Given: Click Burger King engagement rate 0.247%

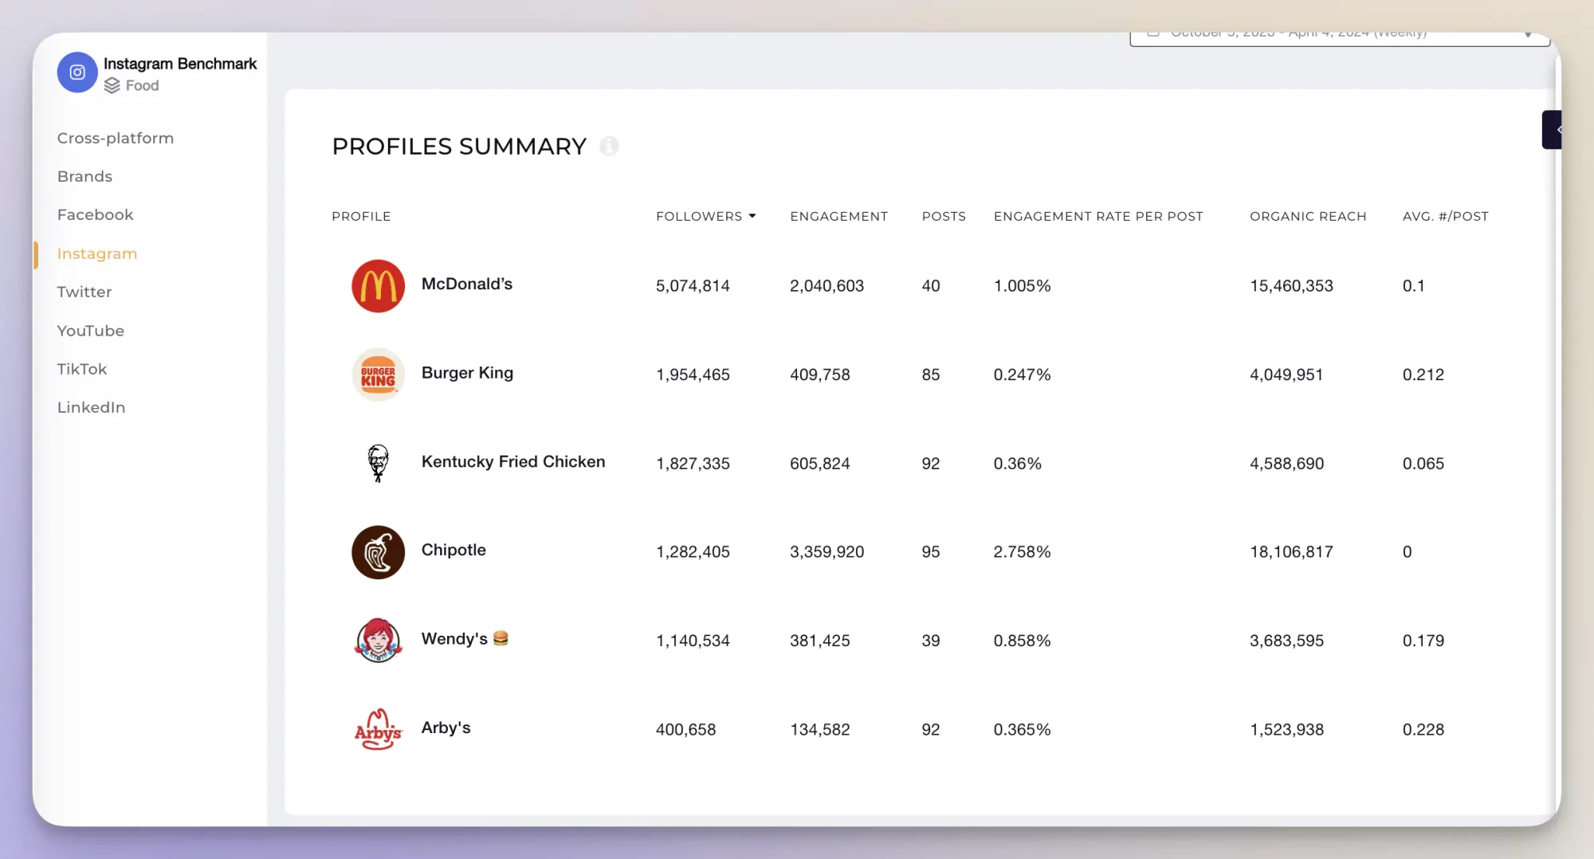Looking at the screenshot, I should click(x=1022, y=375).
